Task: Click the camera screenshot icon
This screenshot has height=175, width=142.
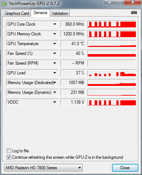Action: [134, 13]
